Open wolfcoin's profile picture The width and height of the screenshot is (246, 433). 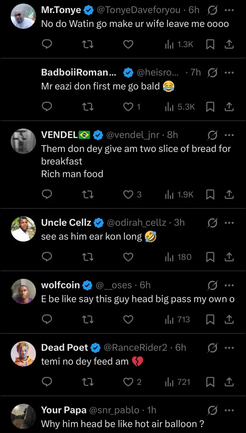point(23,291)
